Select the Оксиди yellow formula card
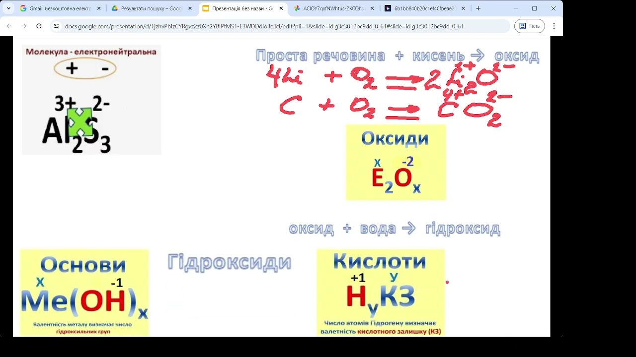The image size is (636, 357). [396, 163]
